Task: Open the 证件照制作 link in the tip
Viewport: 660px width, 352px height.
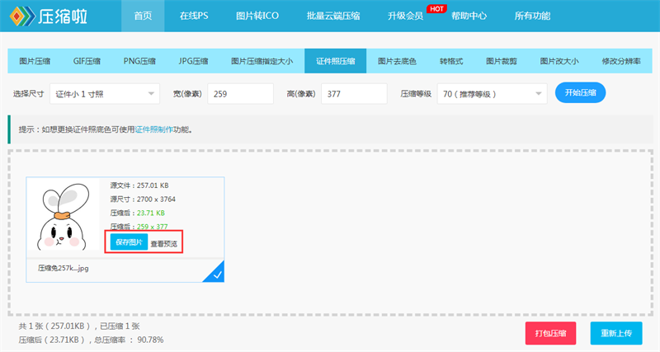Action: (x=154, y=129)
